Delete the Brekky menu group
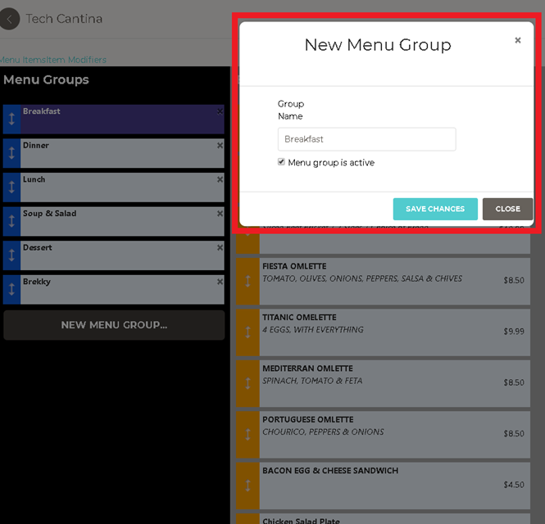Screen dimensions: 545x524 point(220,282)
